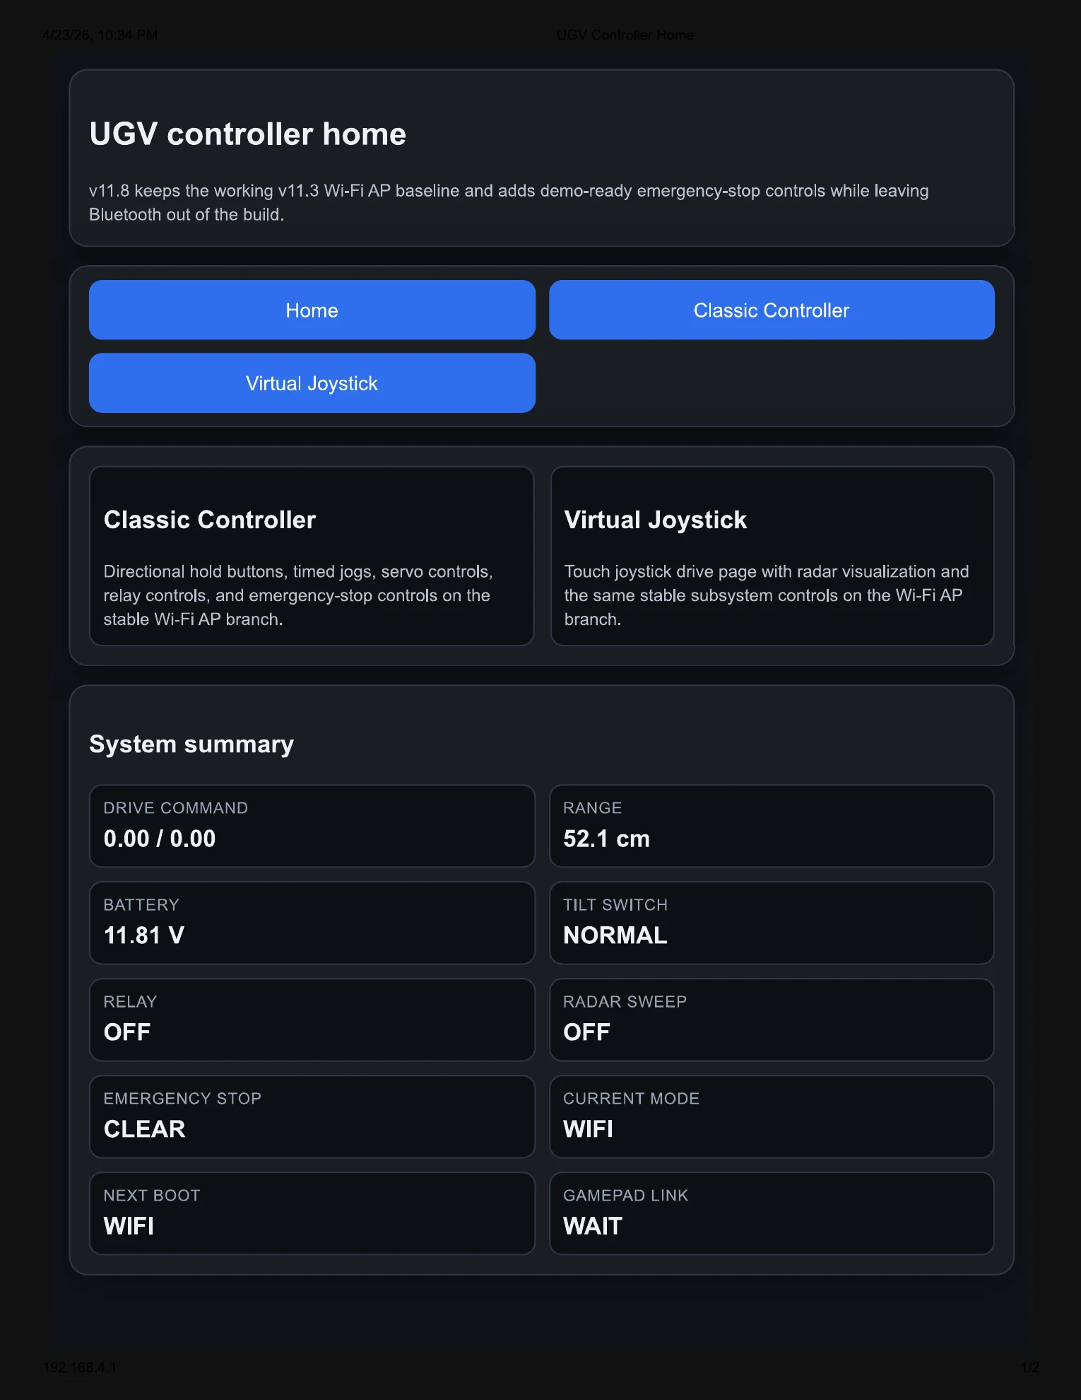Select the TILT SWITCH NORMAL tile
This screenshot has width=1081, height=1400.
(771, 923)
